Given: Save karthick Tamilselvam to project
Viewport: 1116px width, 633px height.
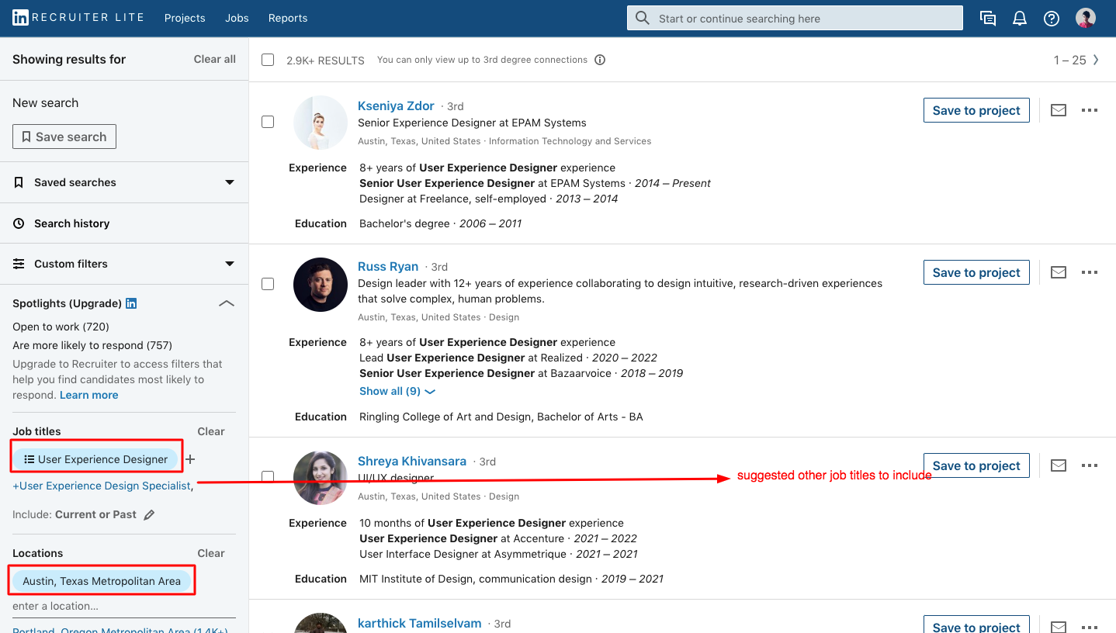Looking at the screenshot, I should point(976,624).
